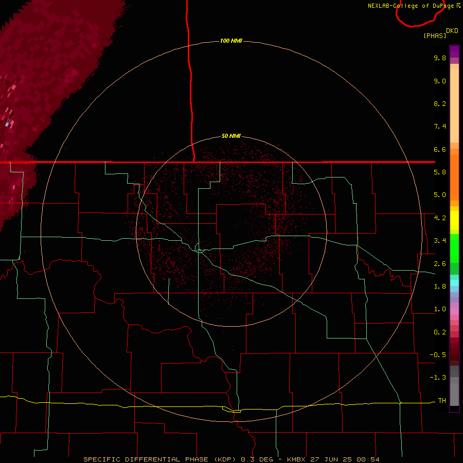Pick the pale peach color bar segment

(454, 105)
